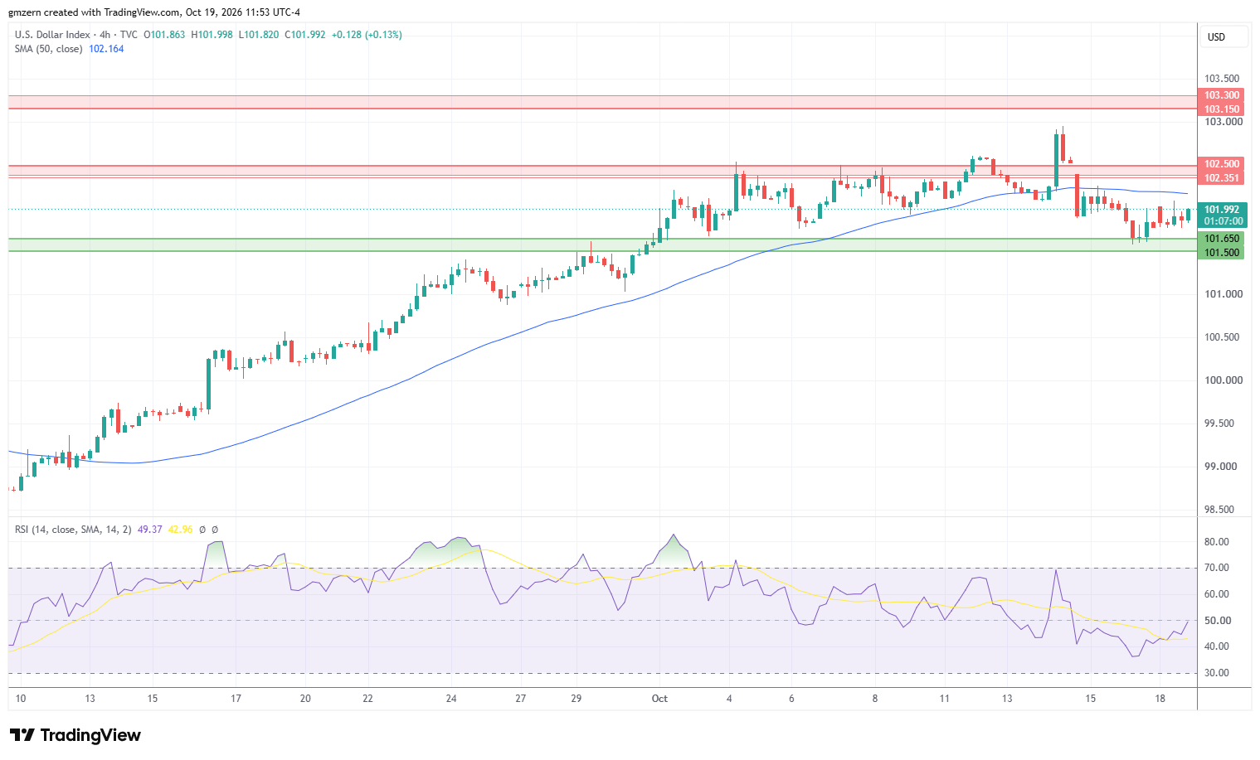
Task: Click the RSI axis level 30.00
Action: pos(1217,673)
